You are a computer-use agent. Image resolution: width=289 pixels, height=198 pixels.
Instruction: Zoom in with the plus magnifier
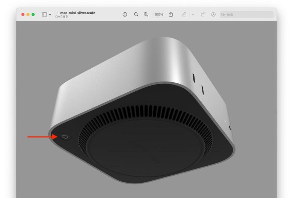(146, 14)
